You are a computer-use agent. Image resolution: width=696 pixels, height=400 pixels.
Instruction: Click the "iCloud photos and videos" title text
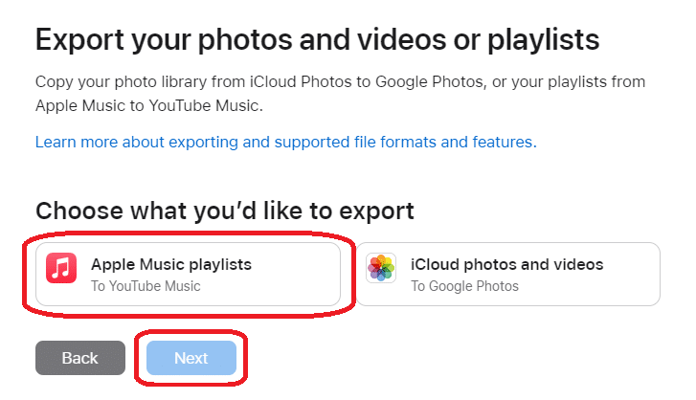507,264
